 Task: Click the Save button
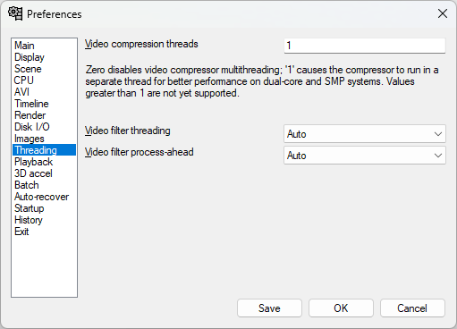click(269, 308)
